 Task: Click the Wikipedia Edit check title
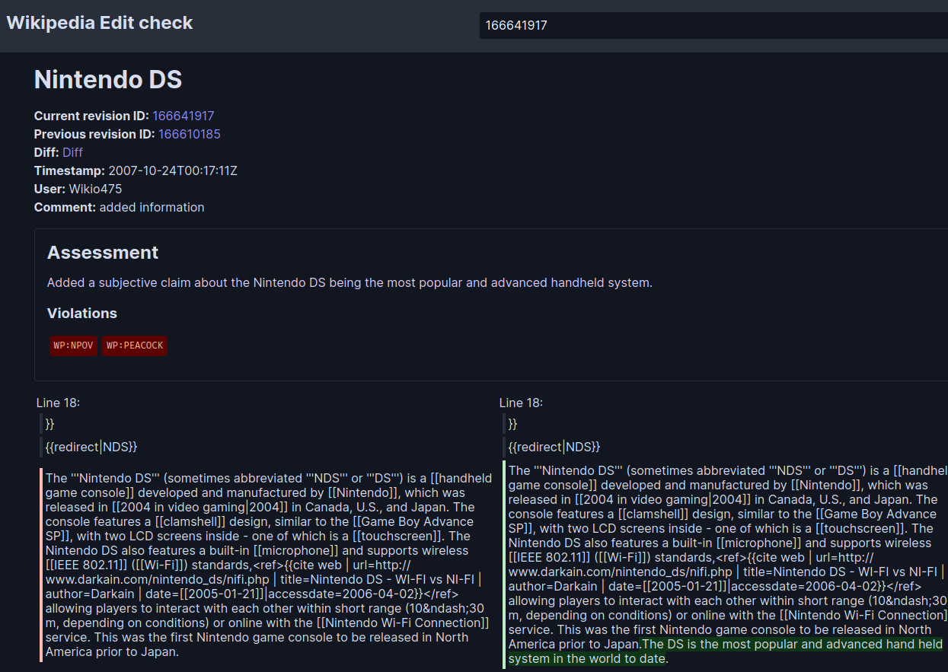pos(100,23)
